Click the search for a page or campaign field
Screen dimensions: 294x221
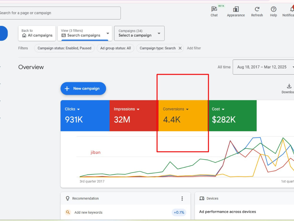coord(60,13)
